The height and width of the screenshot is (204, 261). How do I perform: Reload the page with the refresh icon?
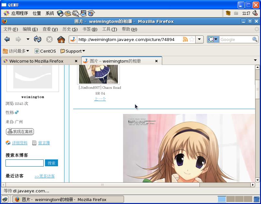pyautogui.click(x=38, y=39)
